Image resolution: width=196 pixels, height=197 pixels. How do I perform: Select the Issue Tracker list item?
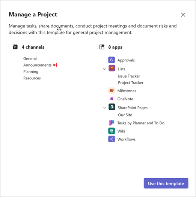[x=129, y=76]
